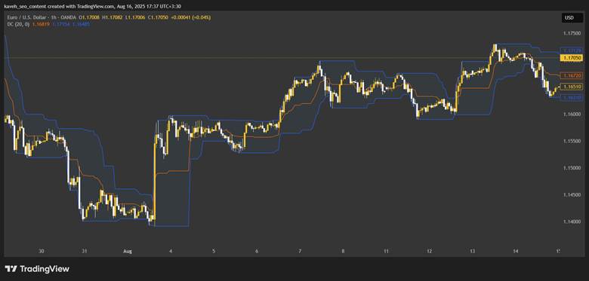
Task: Click the horizontal current price line
Action: click(280, 58)
